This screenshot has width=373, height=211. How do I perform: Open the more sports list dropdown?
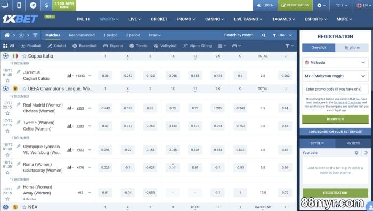(x=222, y=46)
